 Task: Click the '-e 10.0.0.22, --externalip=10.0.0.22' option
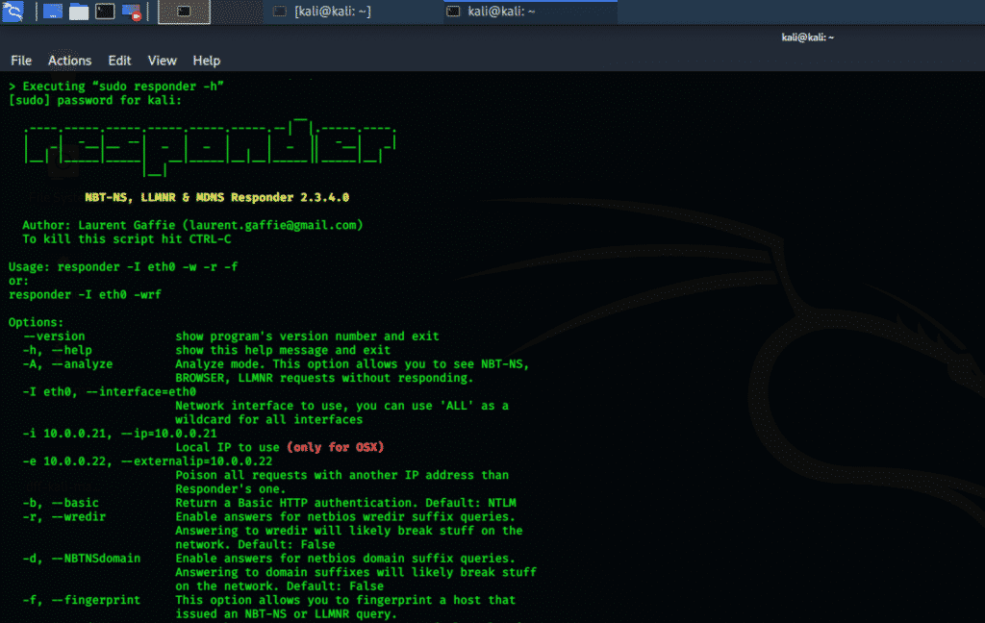tap(147, 461)
